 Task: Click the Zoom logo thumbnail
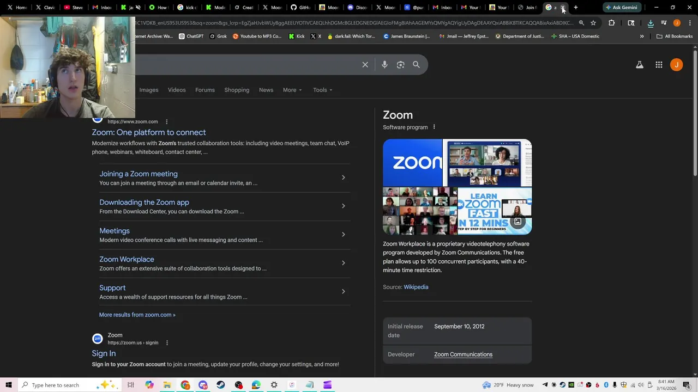coord(412,163)
